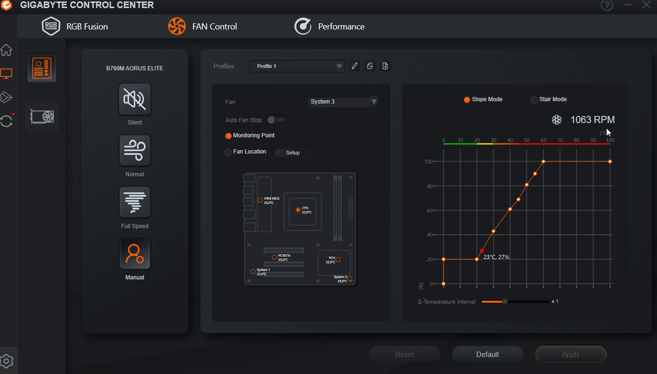
Task: Enable Stair Mode
Action: (x=534, y=100)
